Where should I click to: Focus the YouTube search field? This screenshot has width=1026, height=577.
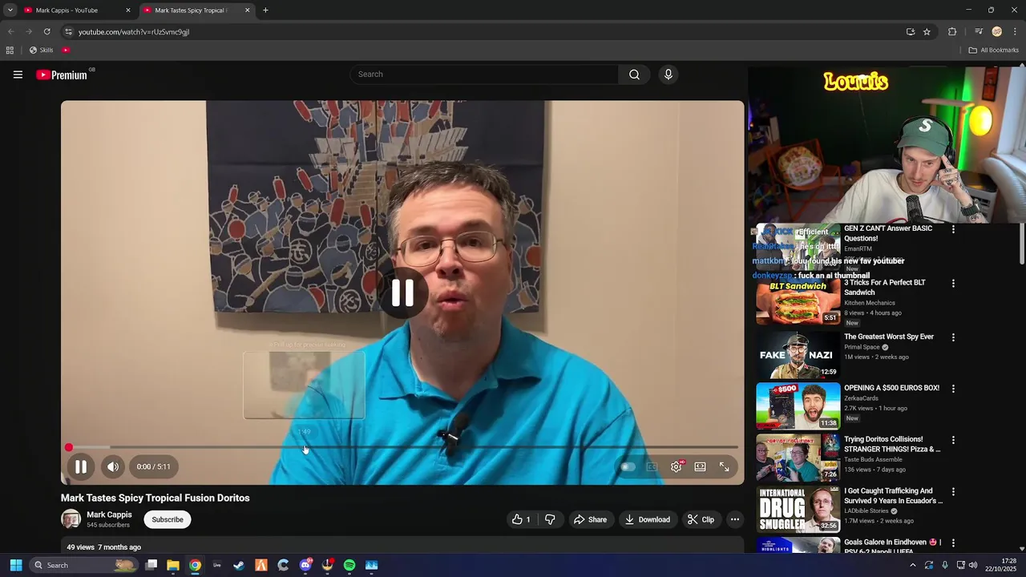[x=484, y=75]
